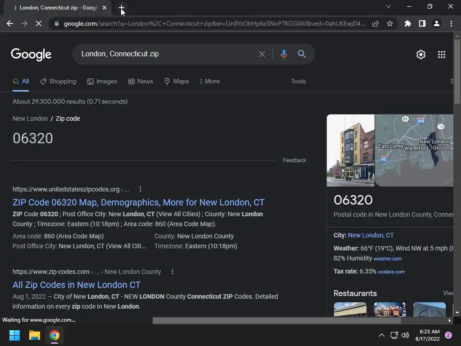Expand the More search options
The height and width of the screenshot is (346, 461).
[x=210, y=82]
